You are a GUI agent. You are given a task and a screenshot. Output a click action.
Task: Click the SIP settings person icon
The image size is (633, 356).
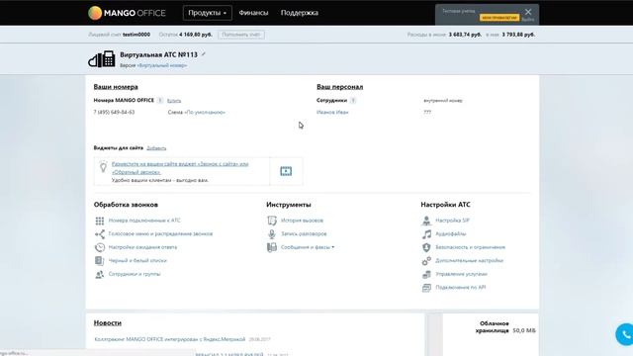tap(426, 221)
